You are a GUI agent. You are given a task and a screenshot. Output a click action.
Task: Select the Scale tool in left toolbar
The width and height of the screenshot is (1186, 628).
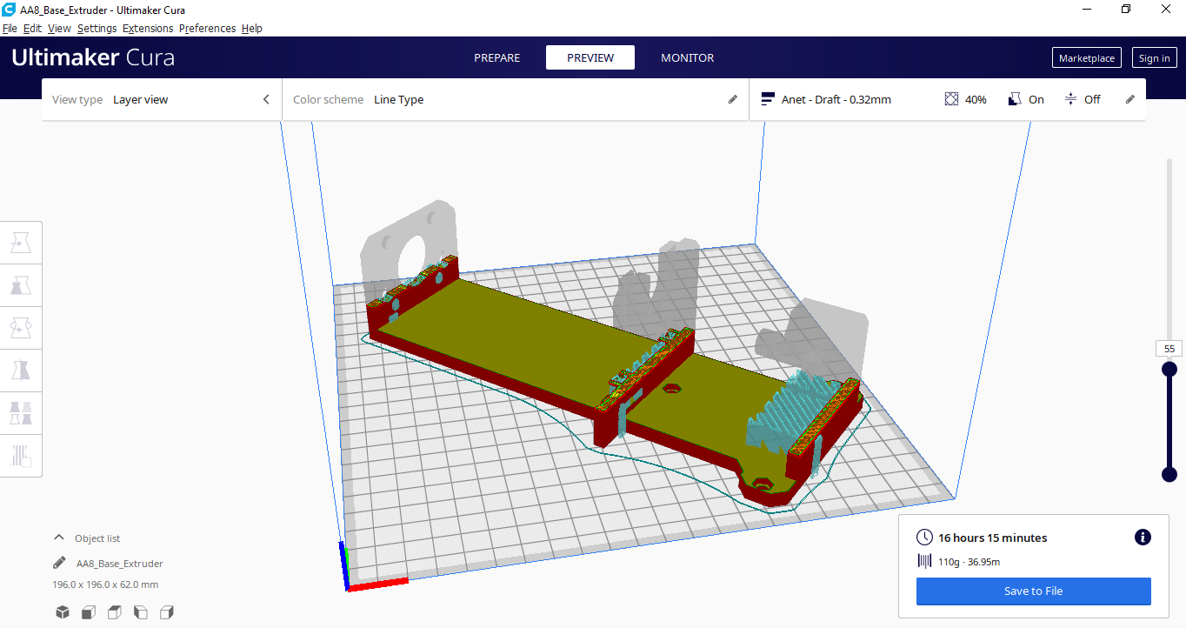pyautogui.click(x=21, y=285)
